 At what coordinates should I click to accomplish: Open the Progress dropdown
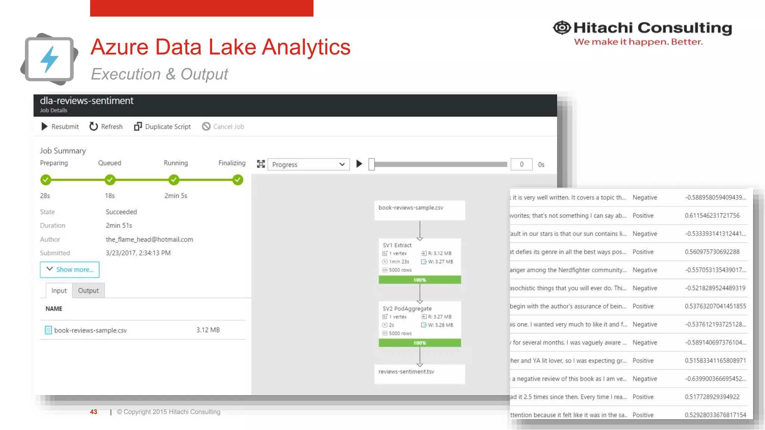(x=309, y=165)
